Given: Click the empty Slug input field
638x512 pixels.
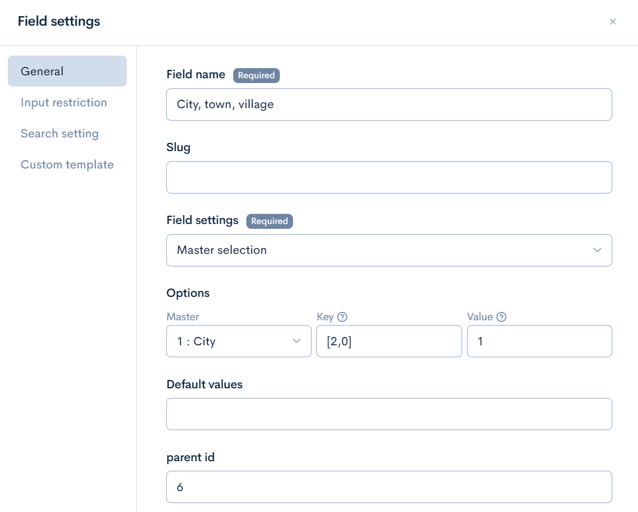Looking at the screenshot, I should [389, 177].
